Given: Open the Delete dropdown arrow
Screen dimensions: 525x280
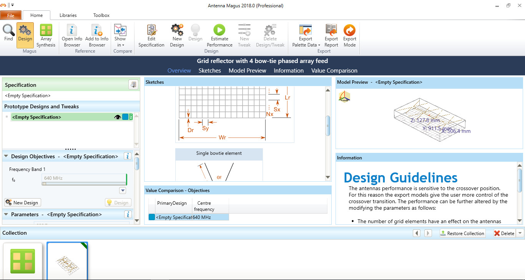Looking at the screenshot, I should (520, 233).
